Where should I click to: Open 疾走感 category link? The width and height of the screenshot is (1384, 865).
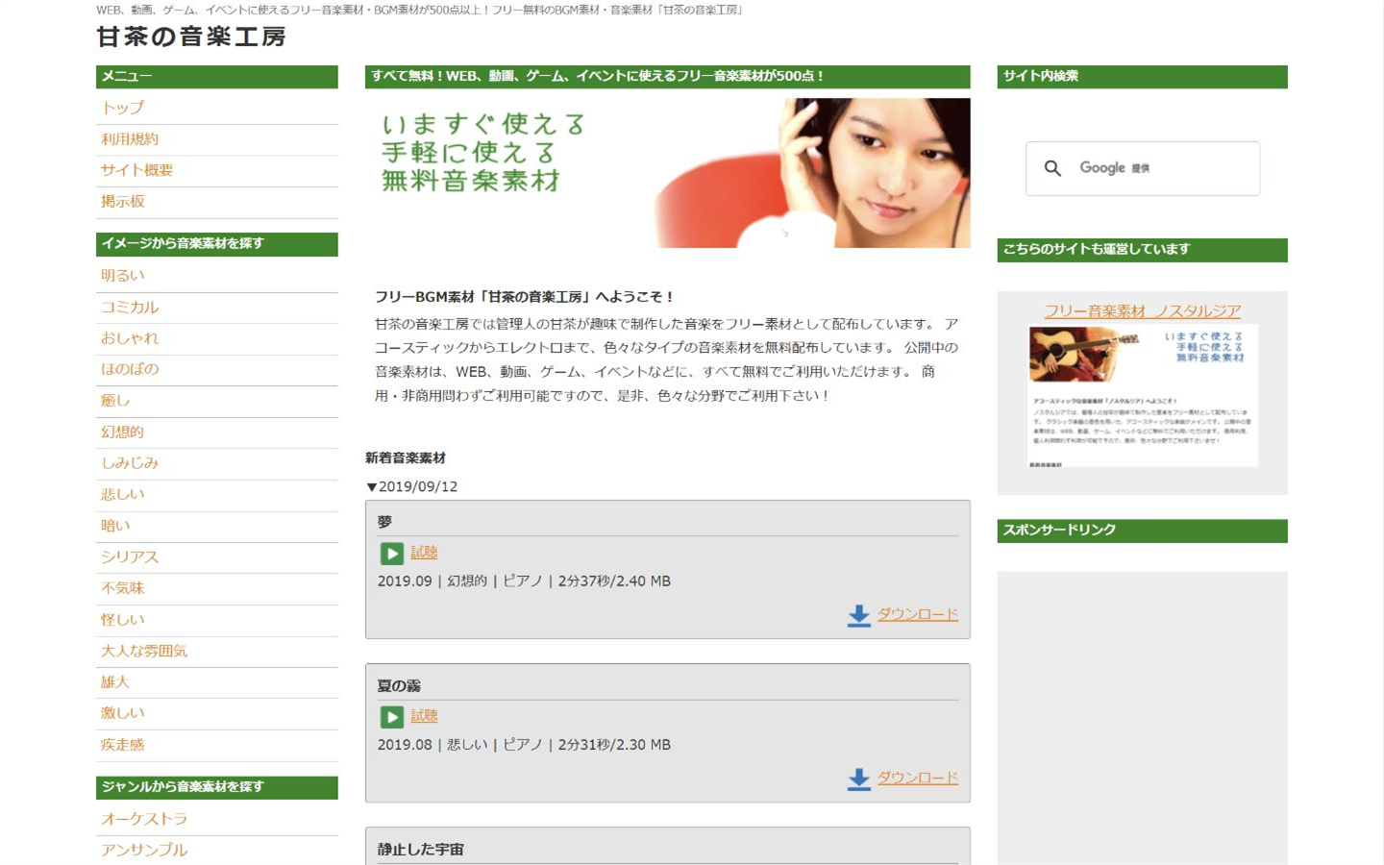click(123, 745)
